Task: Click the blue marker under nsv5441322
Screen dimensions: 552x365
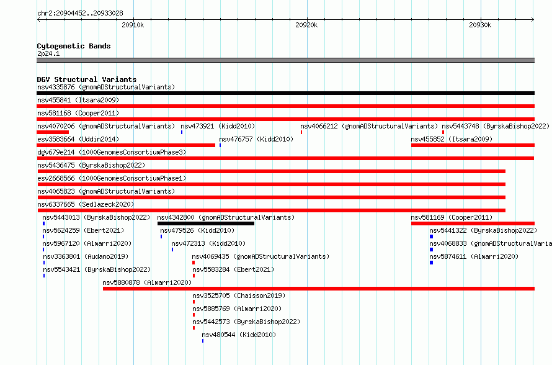Action: (431, 237)
